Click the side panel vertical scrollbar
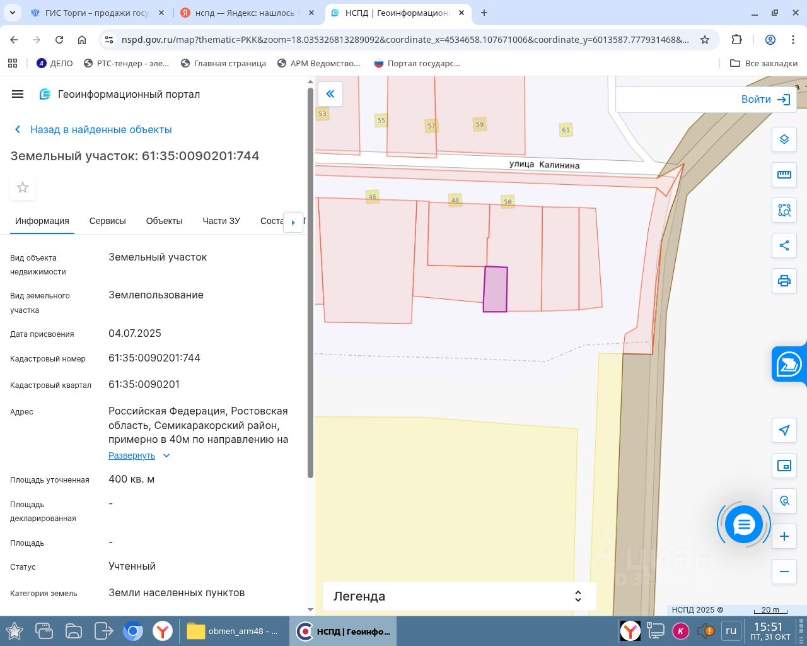 310,283
